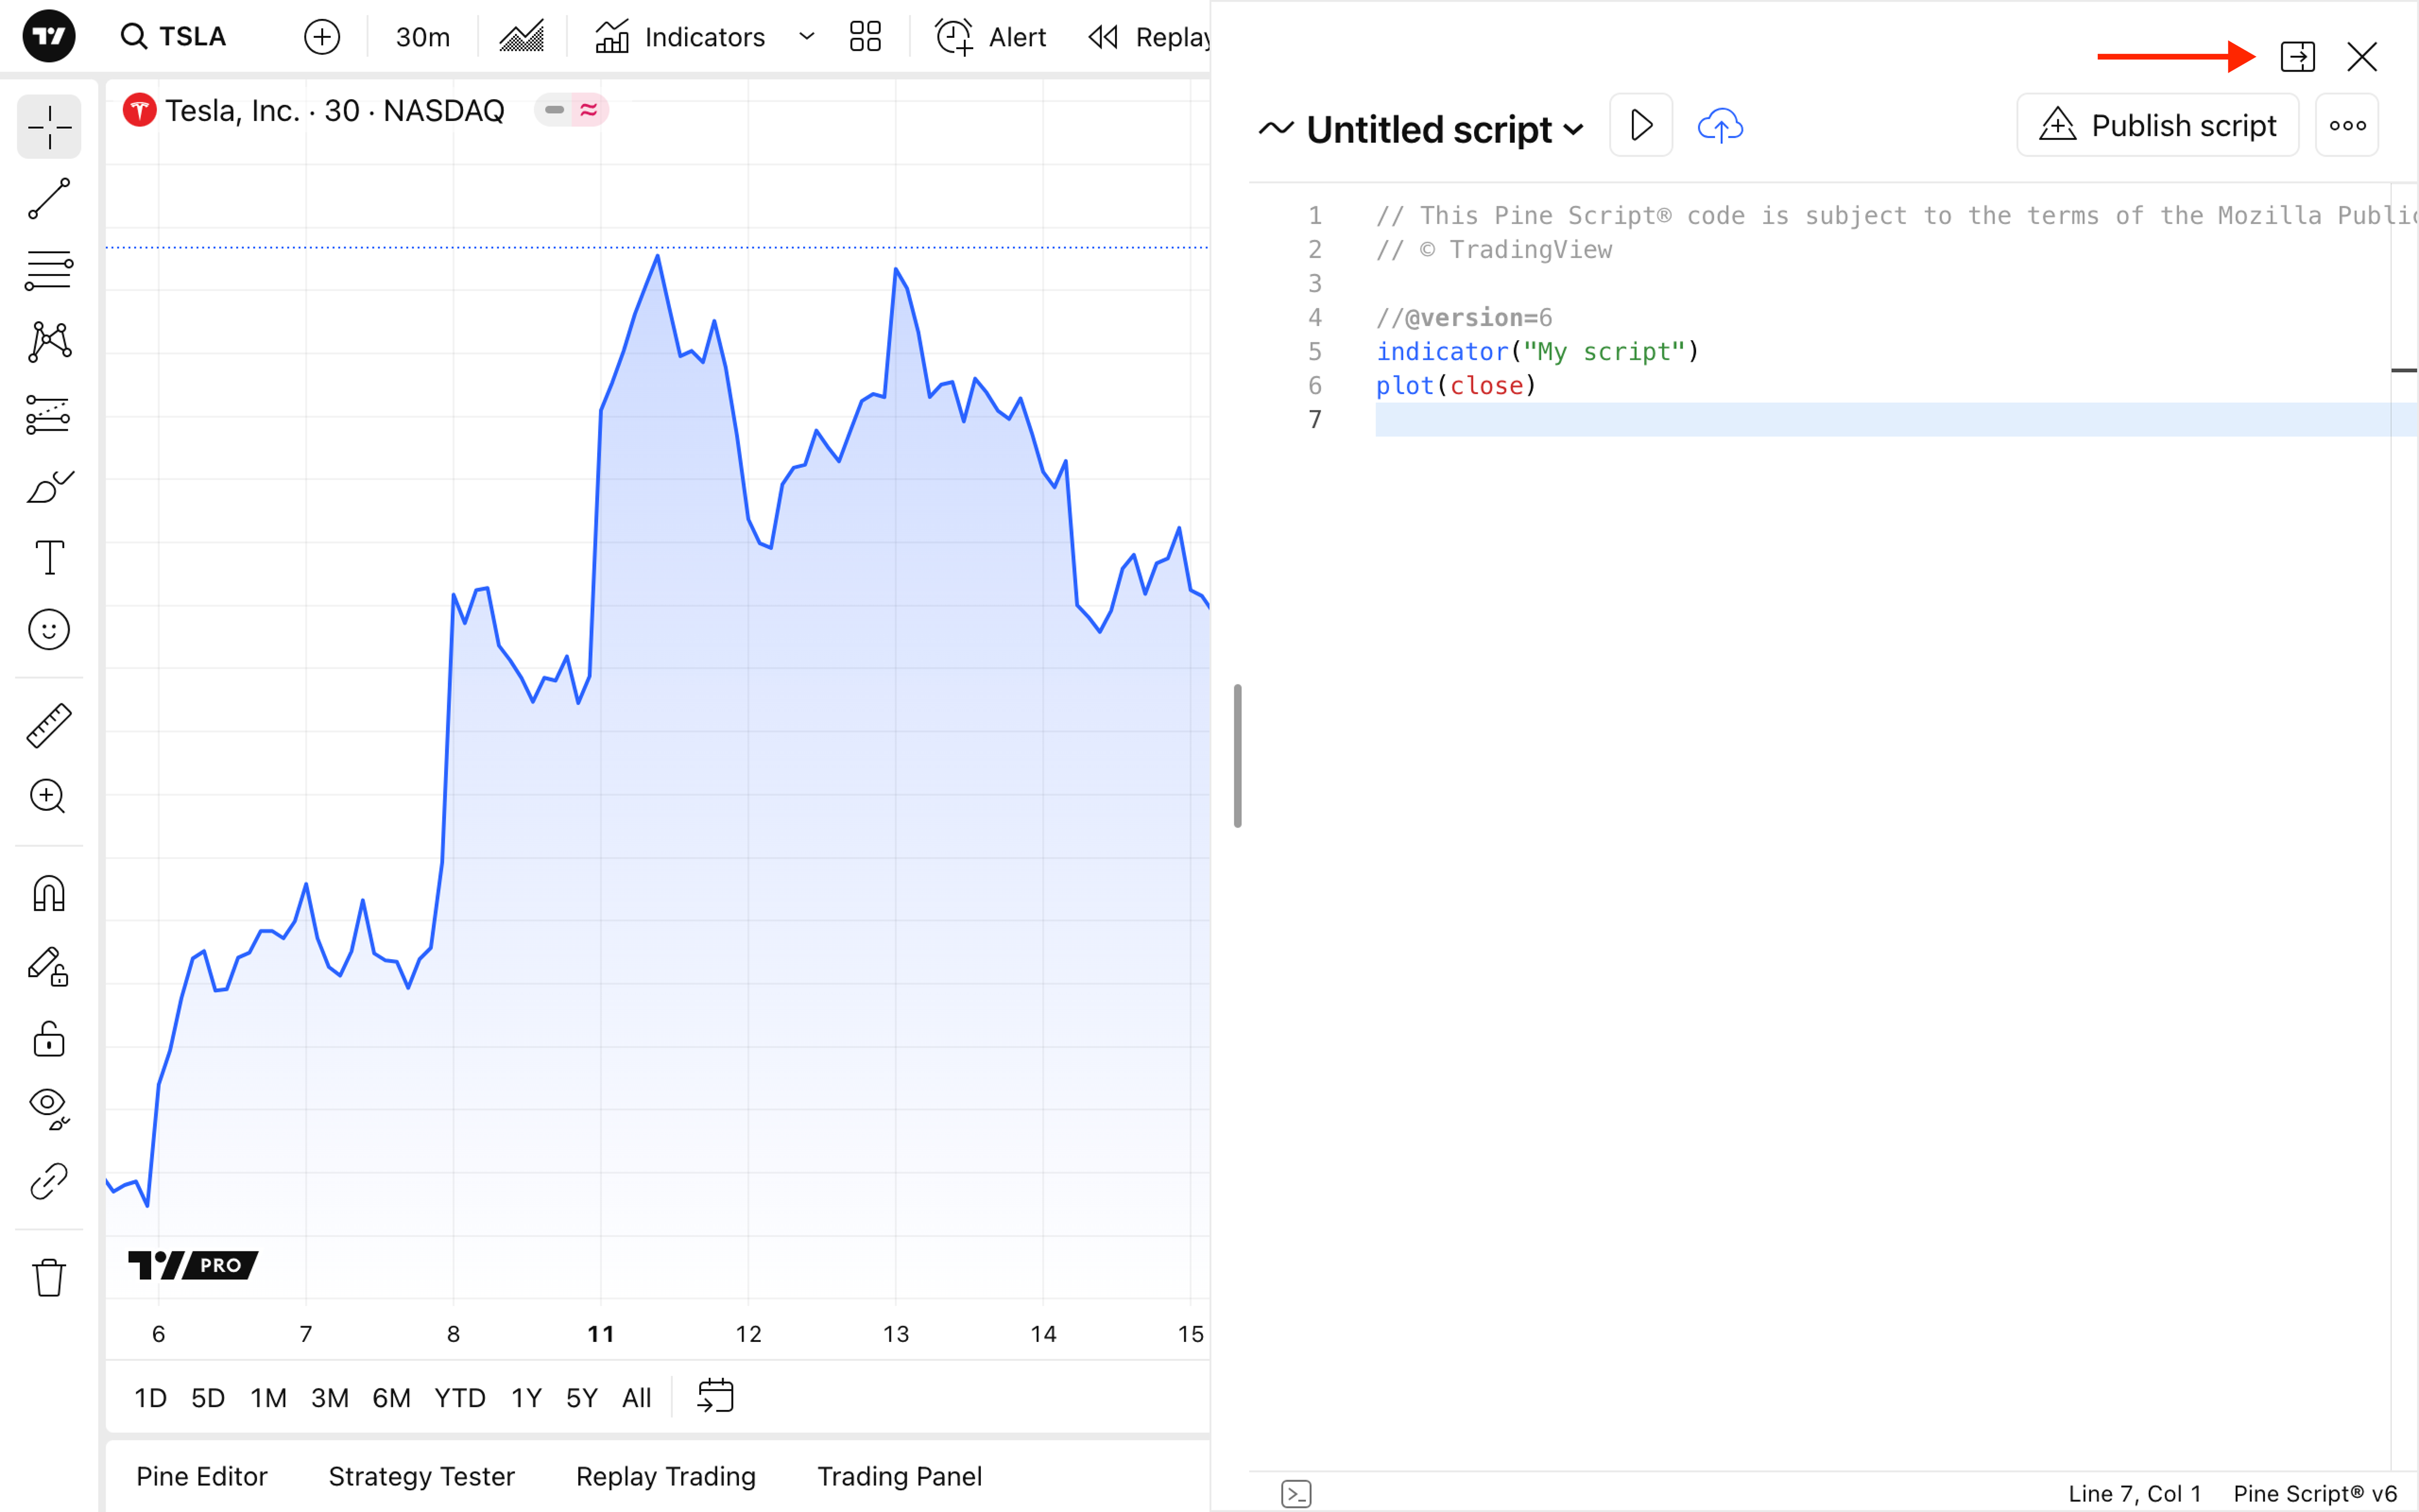Open the 30m interval dropdown
Image resolution: width=2419 pixels, height=1512 pixels.
[422, 37]
